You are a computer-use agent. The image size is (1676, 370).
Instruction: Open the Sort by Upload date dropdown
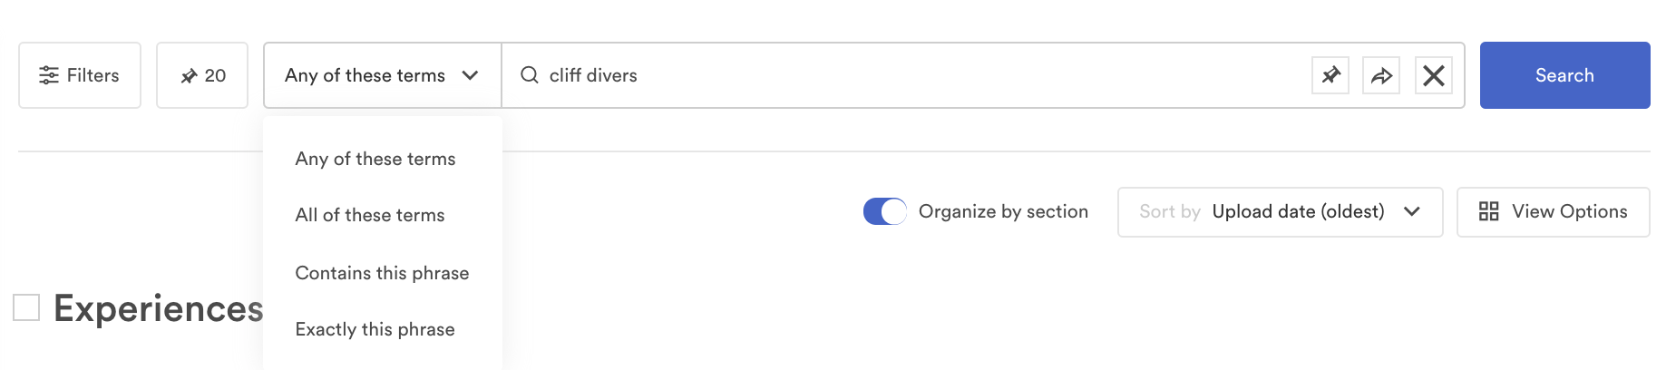pyautogui.click(x=1280, y=212)
